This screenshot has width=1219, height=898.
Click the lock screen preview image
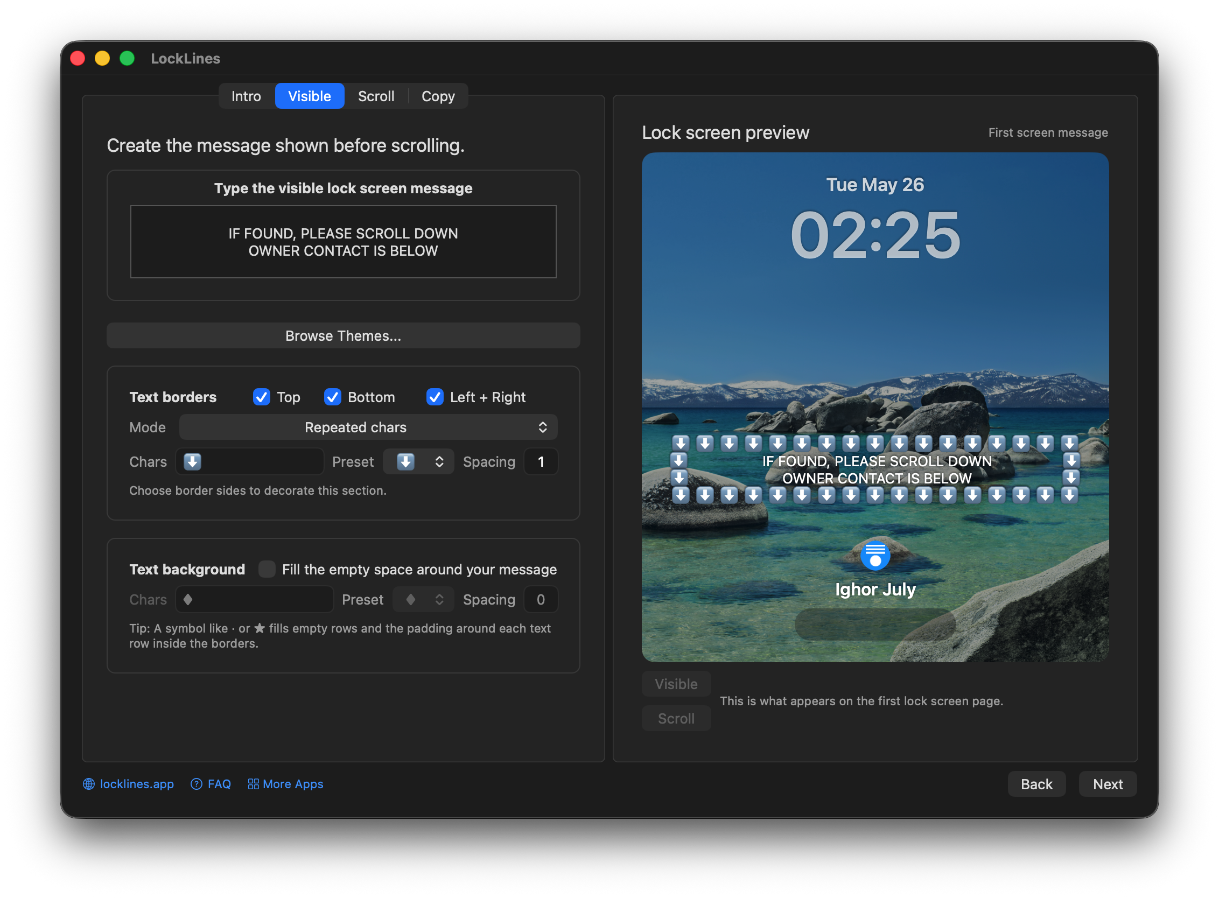(875, 407)
